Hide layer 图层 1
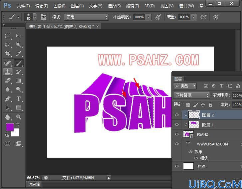The image size is (242, 189). 177,124
